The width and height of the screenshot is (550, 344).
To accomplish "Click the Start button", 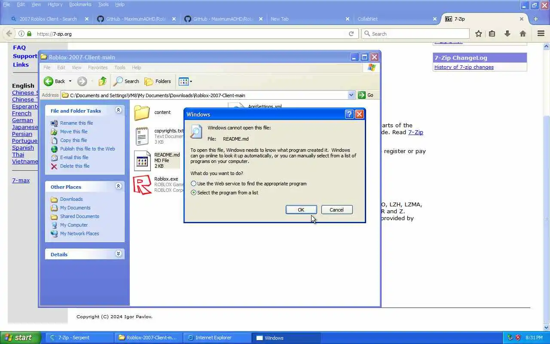I will pyautogui.click(x=20, y=338).
